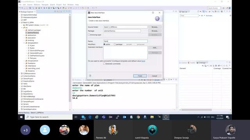The width and height of the screenshot is (250, 140).
Task: Expand the JRE System Library node
Action: tap(22, 25)
